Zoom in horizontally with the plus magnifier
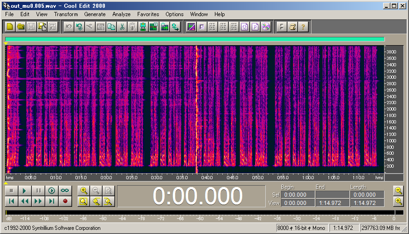The height and width of the screenshot is (234, 409). [84, 191]
